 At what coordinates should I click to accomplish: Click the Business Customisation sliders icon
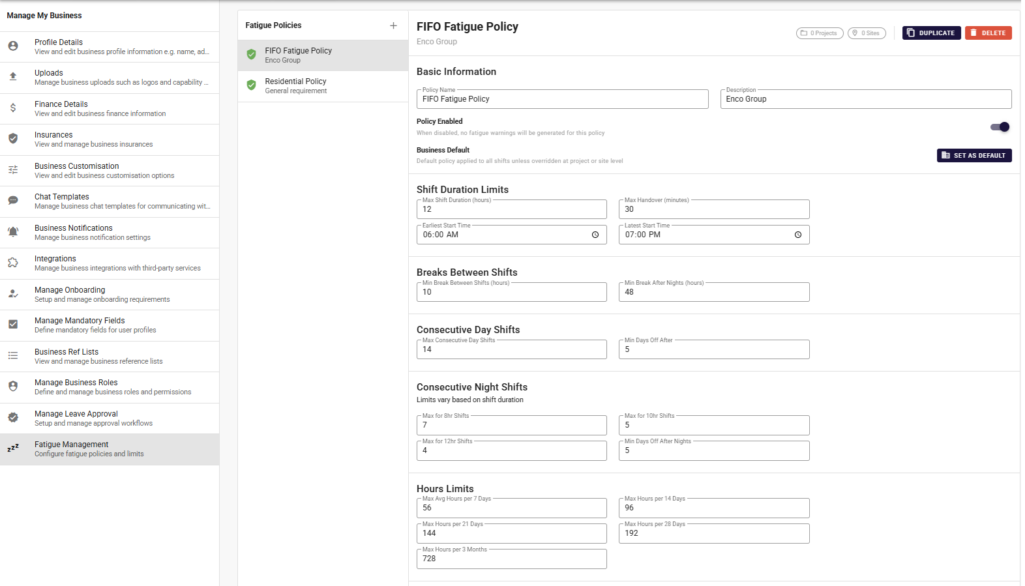pyautogui.click(x=13, y=169)
